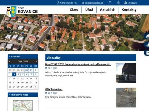Open the Aktuálně menu

pos(107,10)
